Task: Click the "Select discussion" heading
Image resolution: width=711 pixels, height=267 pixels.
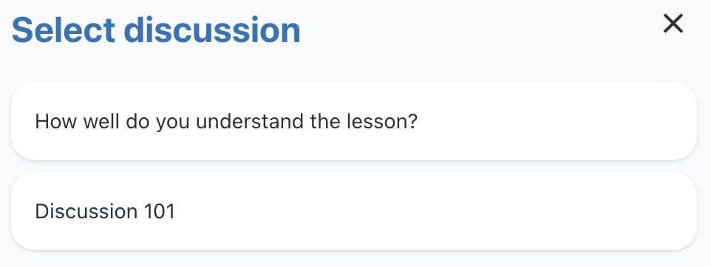Action: pyautogui.click(x=156, y=30)
